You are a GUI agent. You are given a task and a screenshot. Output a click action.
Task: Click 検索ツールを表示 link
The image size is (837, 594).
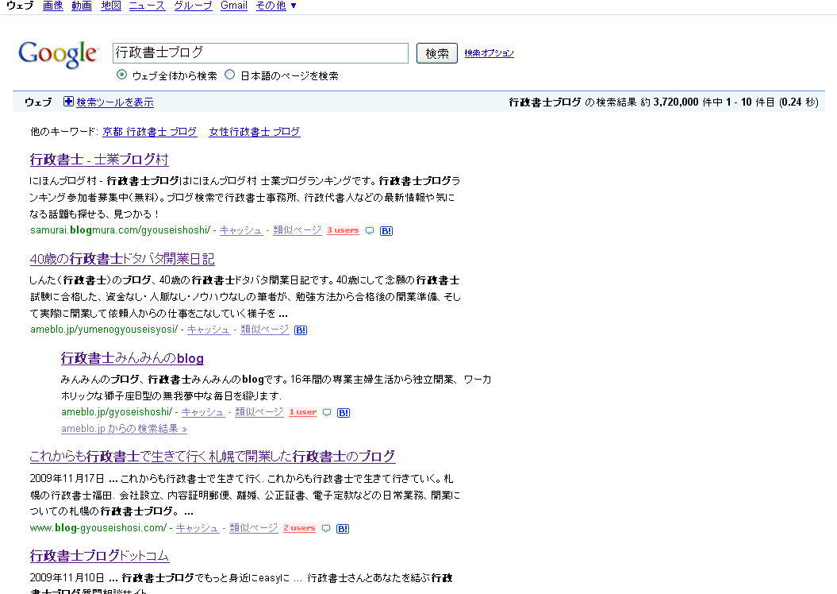tap(115, 102)
